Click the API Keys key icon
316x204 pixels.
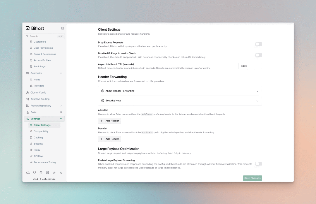coord(31,156)
